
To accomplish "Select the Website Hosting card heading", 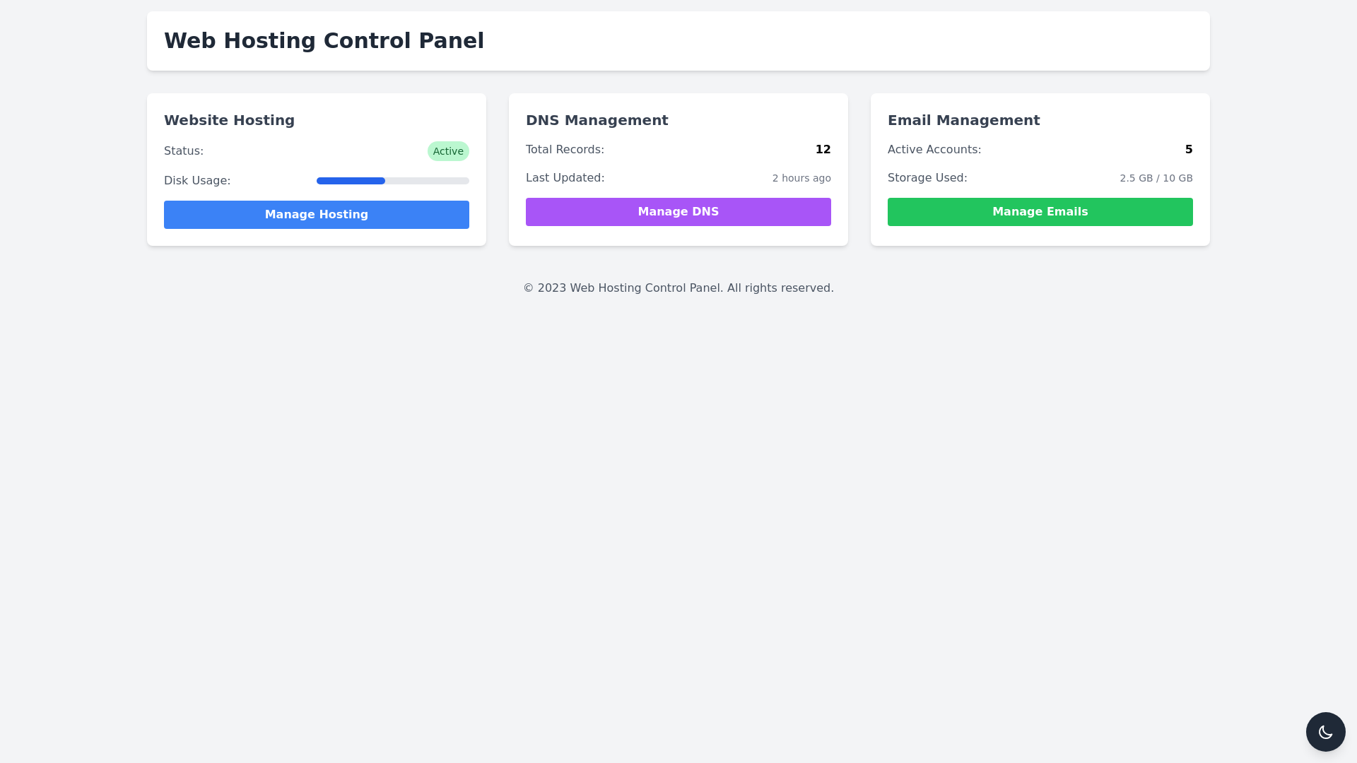I will pyautogui.click(x=229, y=120).
